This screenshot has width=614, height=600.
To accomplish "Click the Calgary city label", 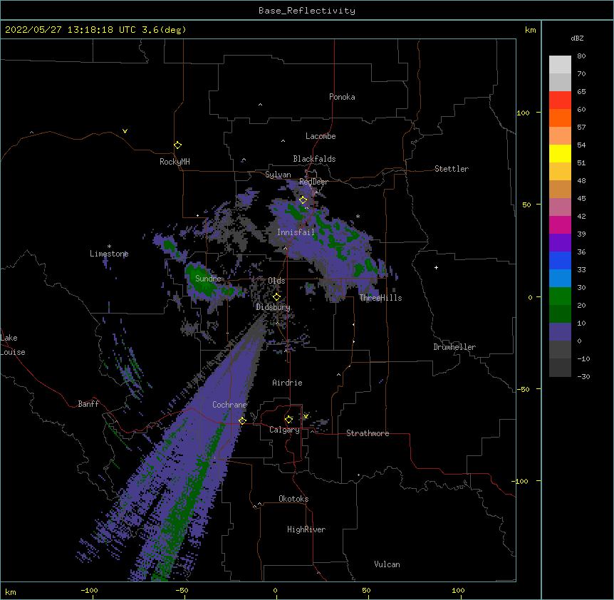I will coord(284,430).
